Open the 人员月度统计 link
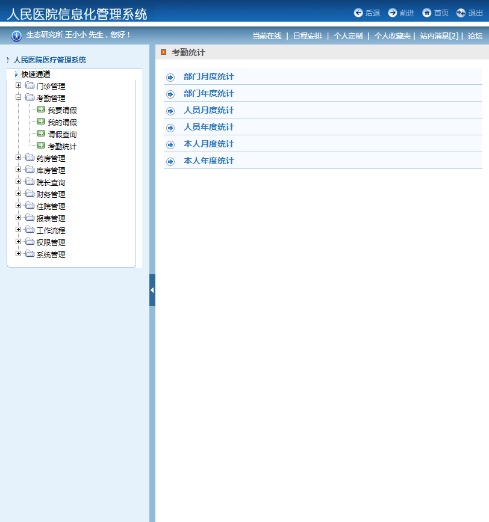The image size is (489, 522). [x=208, y=111]
